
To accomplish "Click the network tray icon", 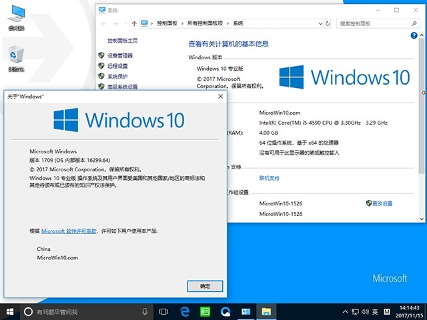I will click(x=355, y=311).
